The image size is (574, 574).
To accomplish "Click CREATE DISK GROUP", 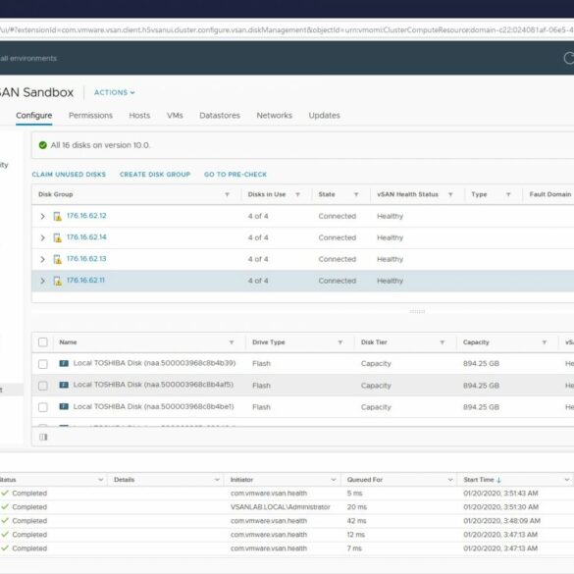I will (155, 175).
